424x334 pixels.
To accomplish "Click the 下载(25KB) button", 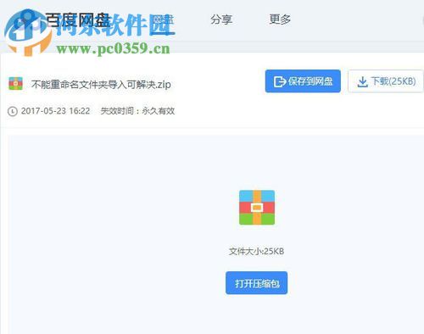I will point(386,81).
